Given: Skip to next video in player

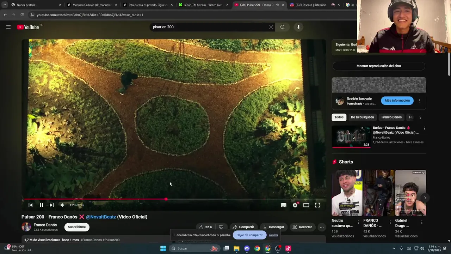Looking at the screenshot, I should (52, 205).
